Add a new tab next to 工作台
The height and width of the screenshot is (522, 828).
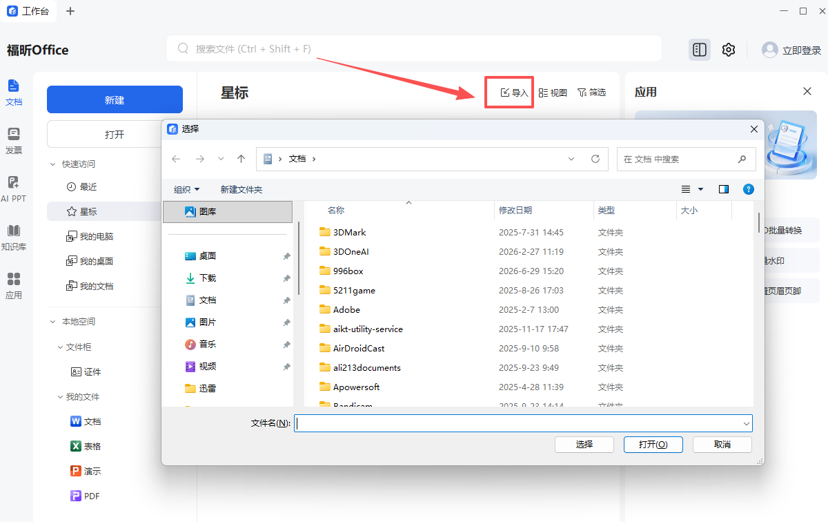70,11
